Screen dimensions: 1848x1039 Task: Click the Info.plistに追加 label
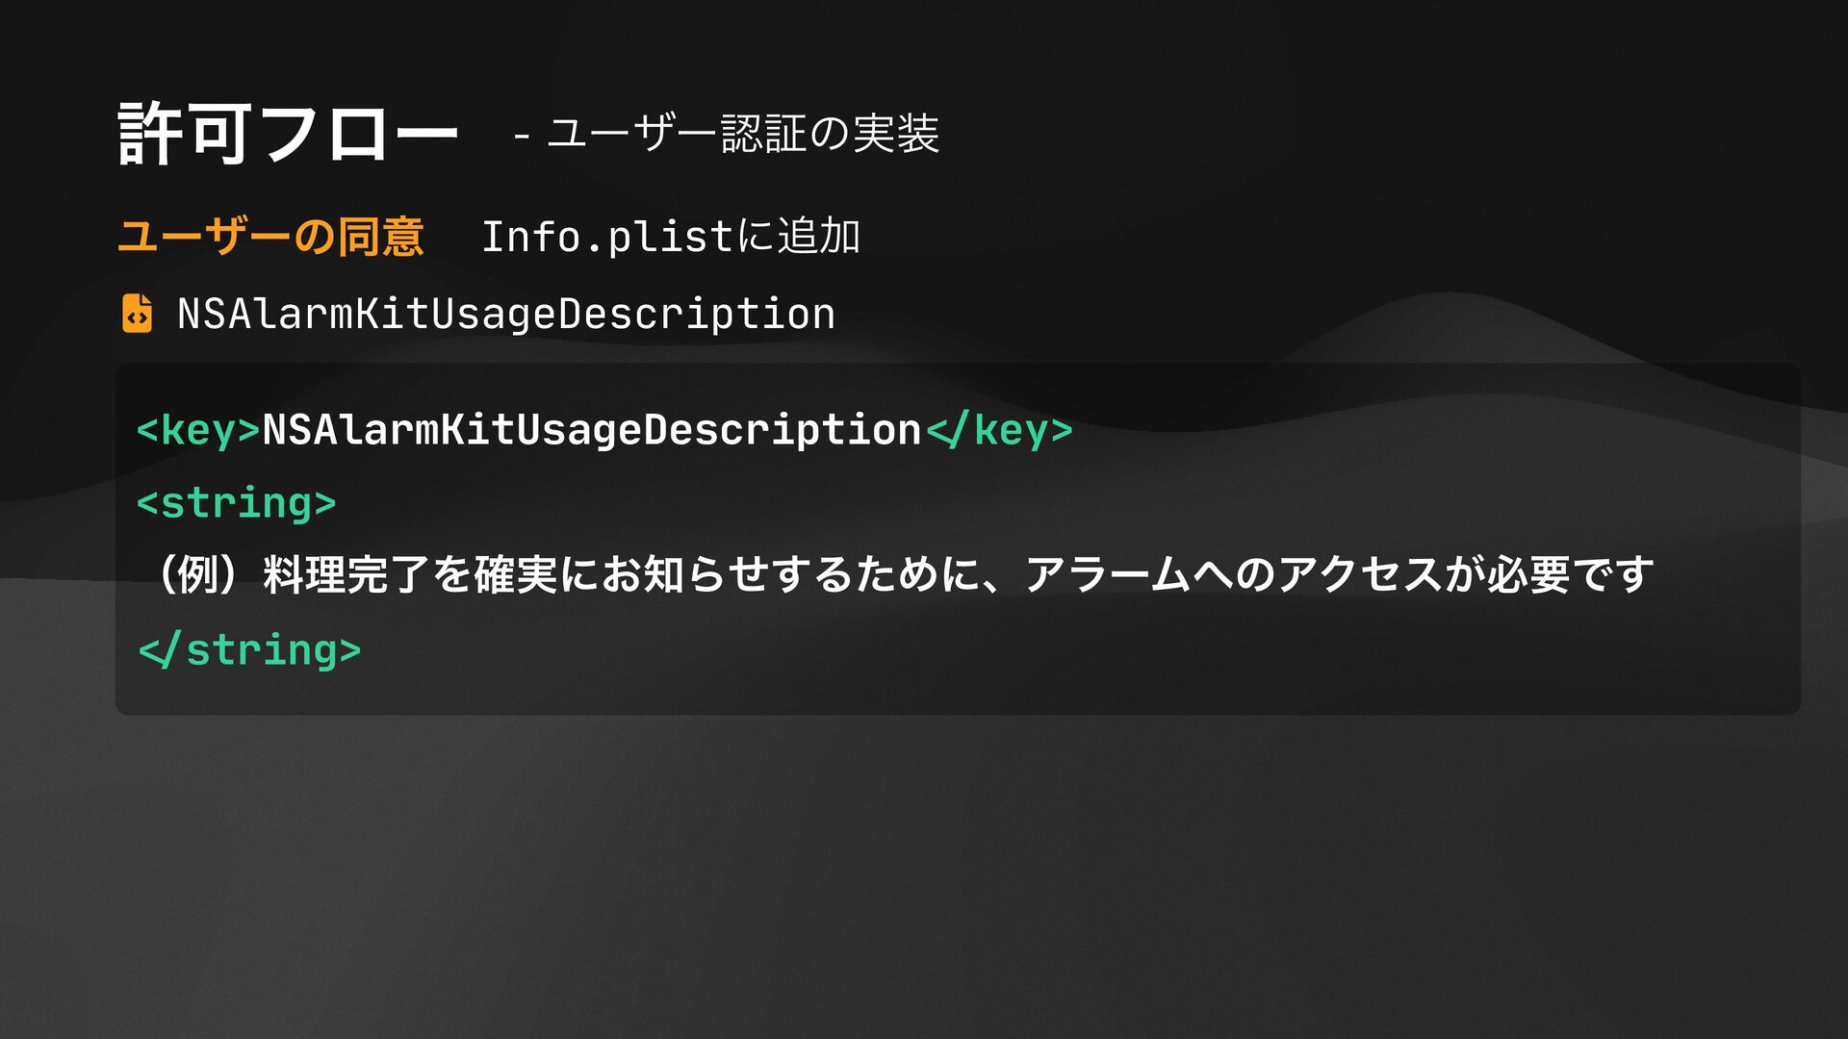tap(671, 237)
